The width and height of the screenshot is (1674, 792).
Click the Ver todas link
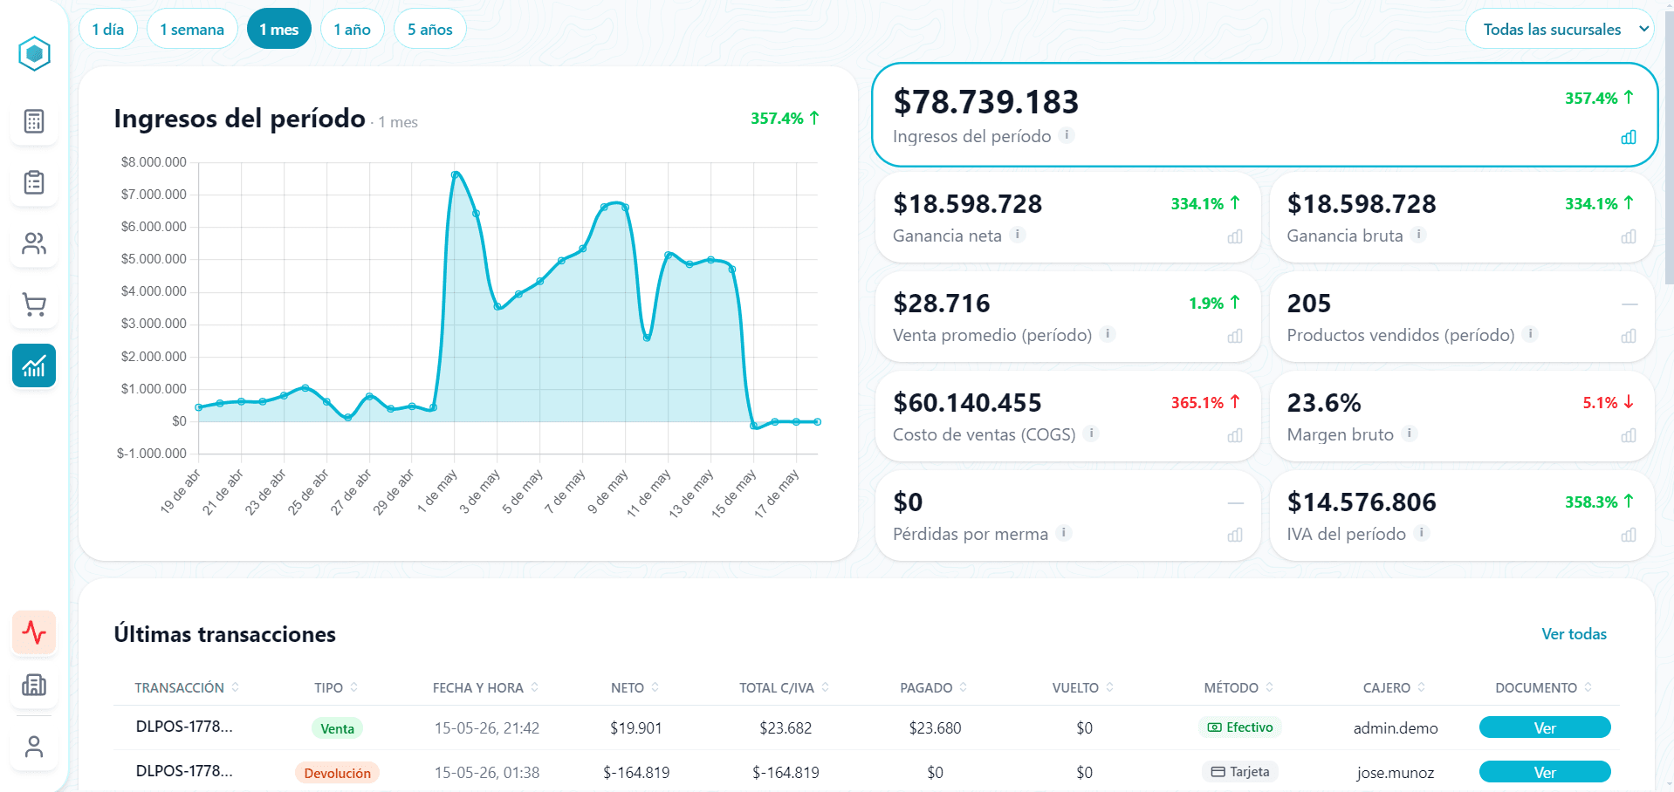pyautogui.click(x=1574, y=634)
